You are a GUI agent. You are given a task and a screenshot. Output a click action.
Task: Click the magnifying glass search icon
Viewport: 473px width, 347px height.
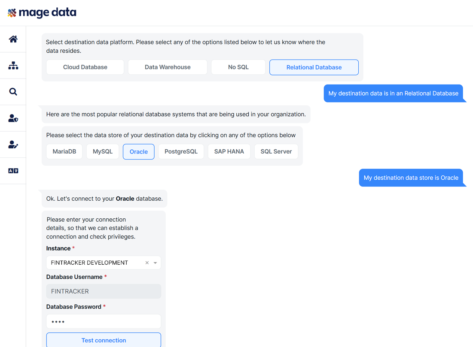[13, 92]
